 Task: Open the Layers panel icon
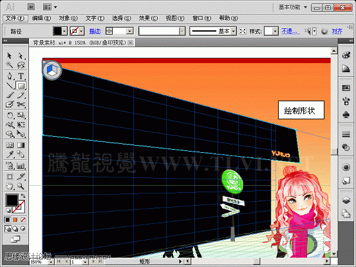(x=346, y=201)
